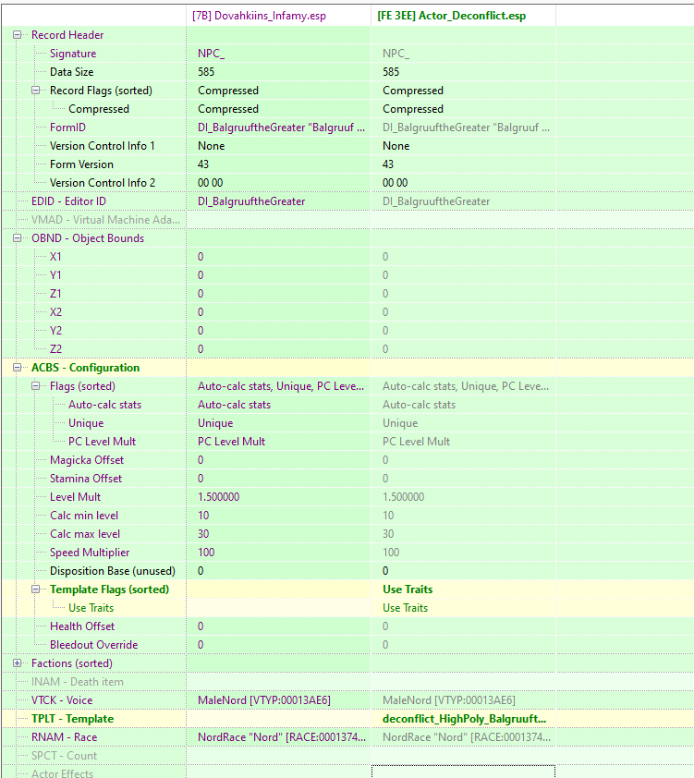Image resolution: width=694 pixels, height=778 pixels.
Task: Click Dovahkiins_Infamy Flags summary 'Auto-calc stats, Unique' value
Action: coord(281,386)
